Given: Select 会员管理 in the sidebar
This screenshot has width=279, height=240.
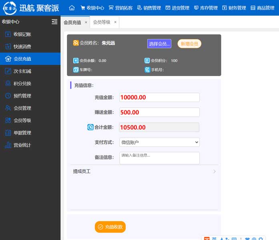Looking at the screenshot, I should (30, 108).
